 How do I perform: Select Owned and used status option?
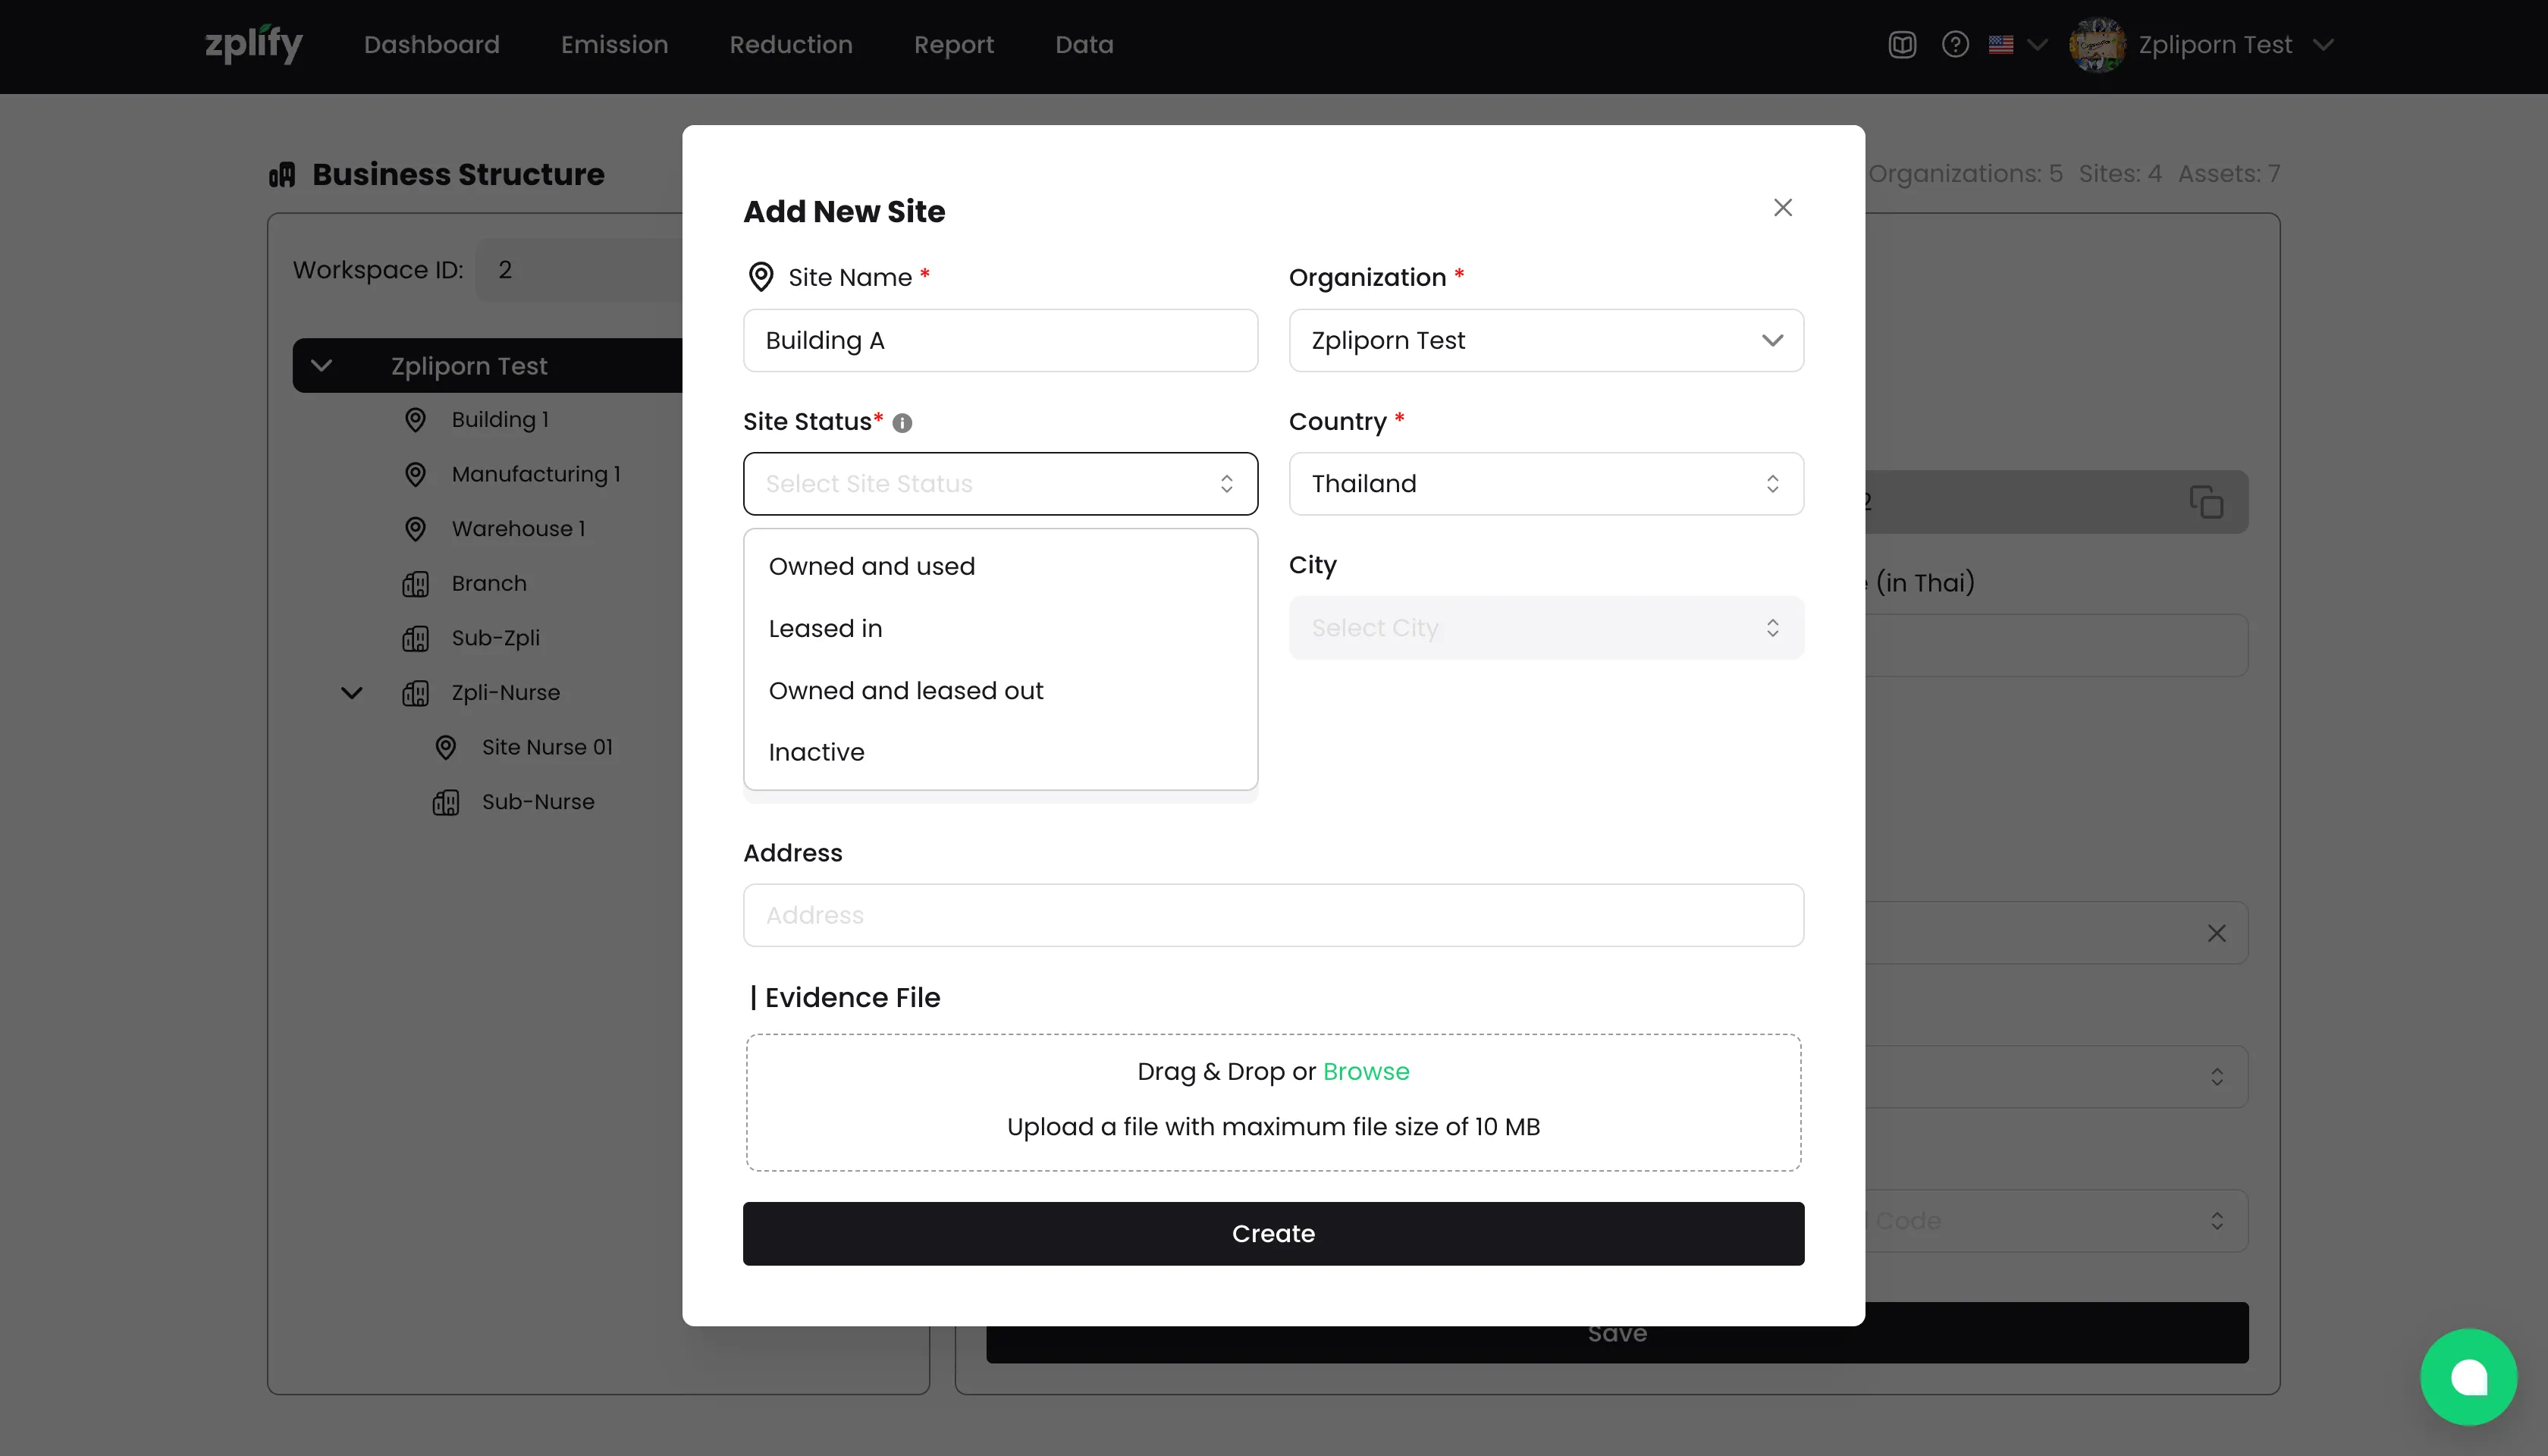pyautogui.click(x=871, y=566)
